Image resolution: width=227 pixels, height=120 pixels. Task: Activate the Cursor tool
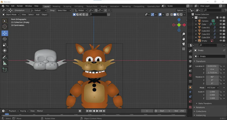pos(5,27)
